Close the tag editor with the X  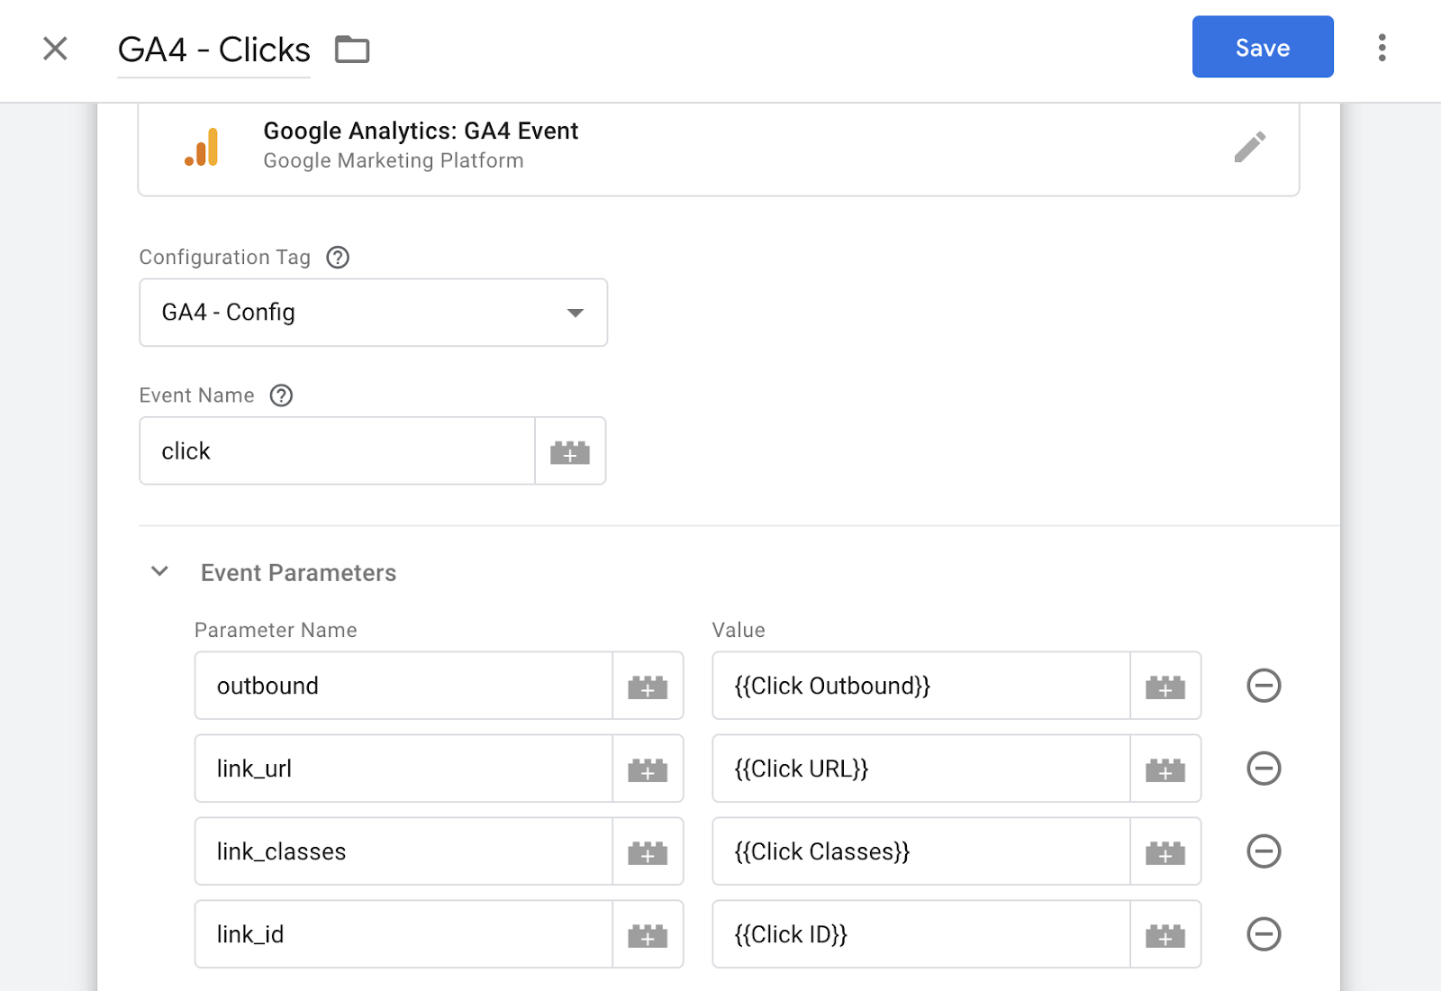click(55, 49)
